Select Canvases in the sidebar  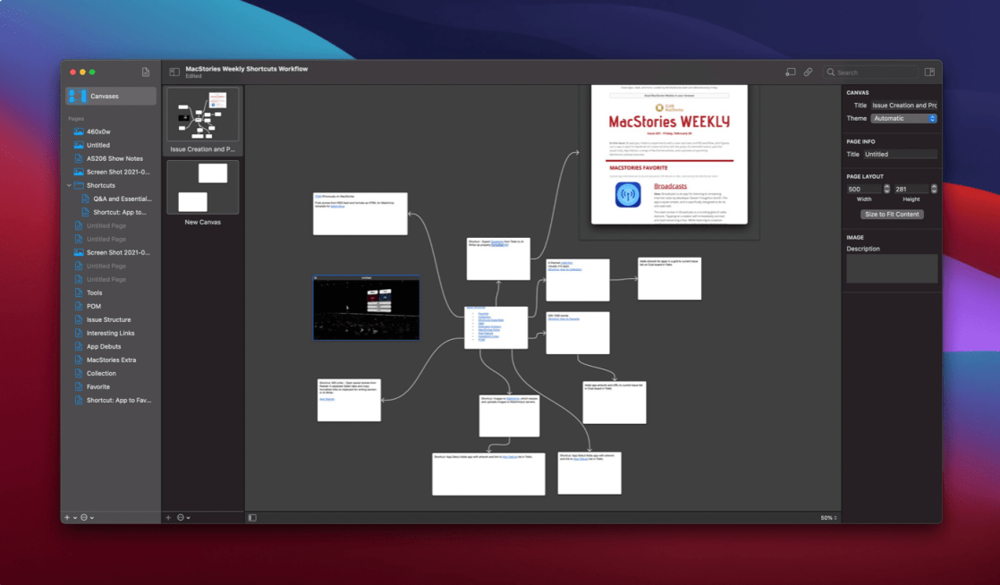coord(111,96)
